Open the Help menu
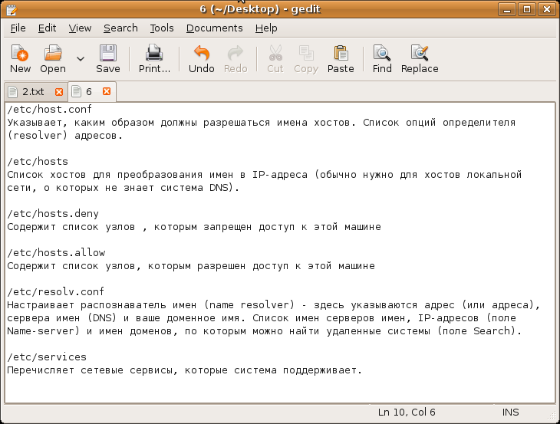Image resolution: width=560 pixels, height=424 pixels. (x=266, y=28)
